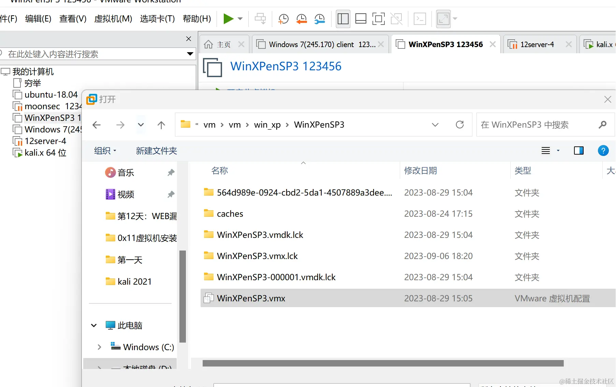Toggle the preview pane icon
The width and height of the screenshot is (616, 387).
point(579,150)
